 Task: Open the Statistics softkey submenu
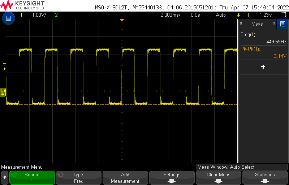point(265,178)
